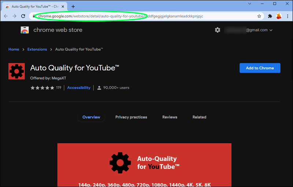Go to Home breadcrumb link

click(x=14, y=49)
